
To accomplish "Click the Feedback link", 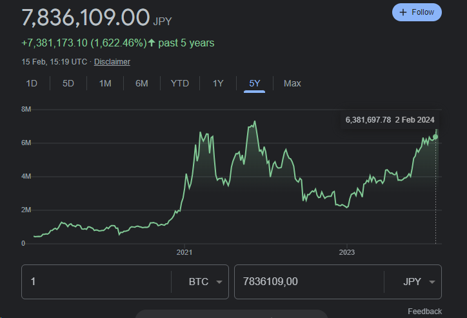I will [424, 312].
